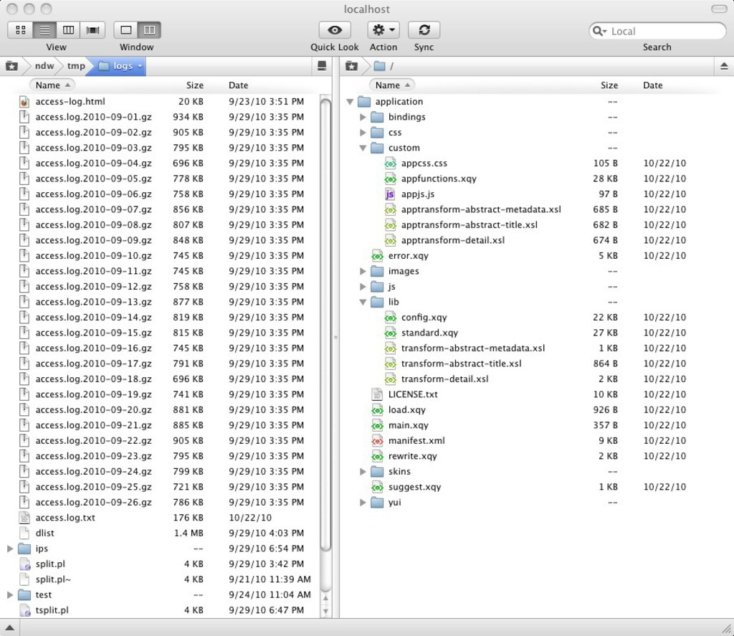Click the Sync button

click(x=424, y=30)
